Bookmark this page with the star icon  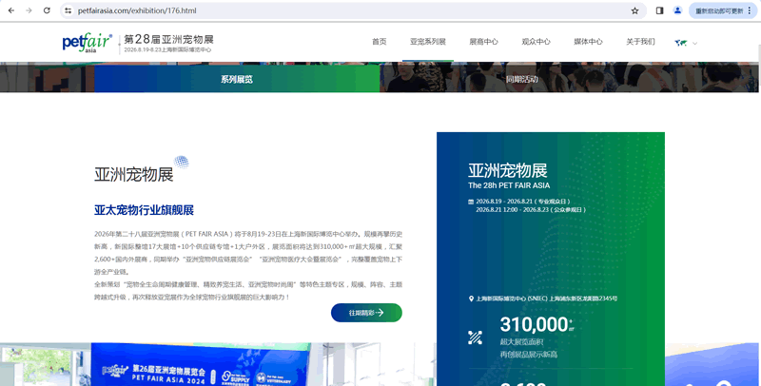[634, 10]
